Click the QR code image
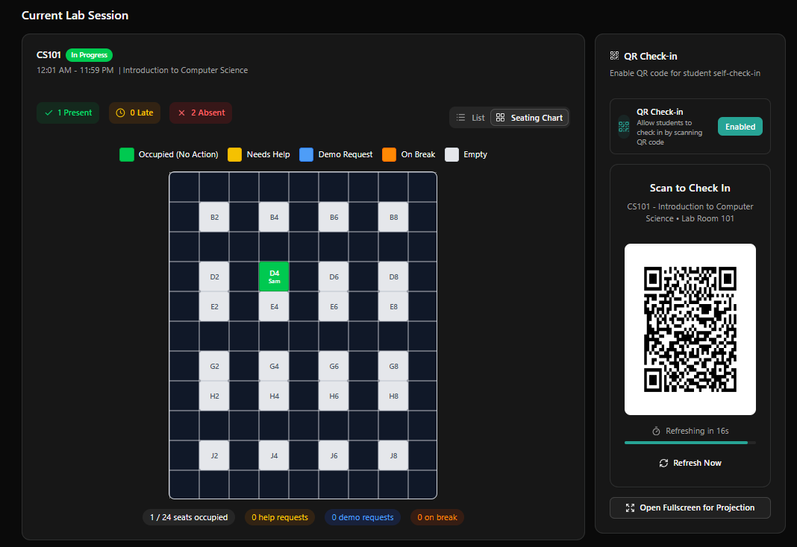Viewport: 797px width, 547px height. tap(690, 329)
